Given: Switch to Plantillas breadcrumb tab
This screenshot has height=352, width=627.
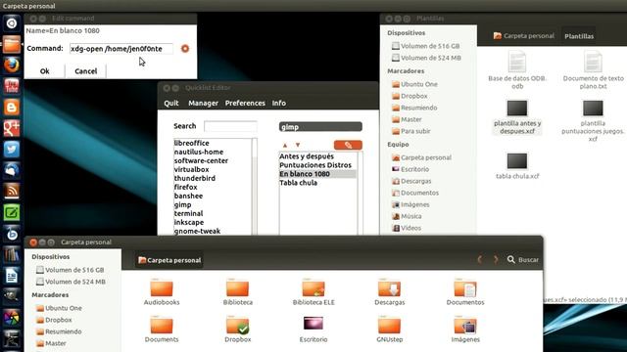Looking at the screenshot, I should tap(579, 36).
